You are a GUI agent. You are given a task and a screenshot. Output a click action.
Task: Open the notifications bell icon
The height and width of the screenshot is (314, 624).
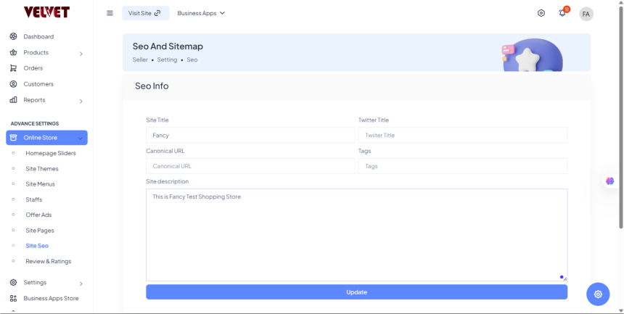click(562, 13)
